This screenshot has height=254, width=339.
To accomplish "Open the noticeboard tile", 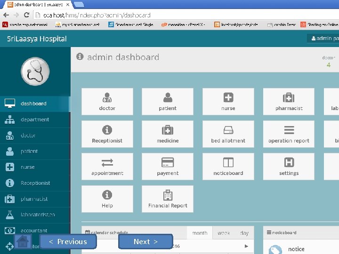I will (228, 167).
